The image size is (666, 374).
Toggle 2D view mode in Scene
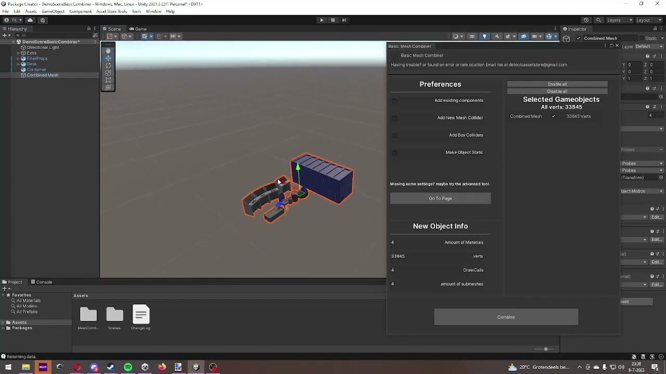point(472,36)
